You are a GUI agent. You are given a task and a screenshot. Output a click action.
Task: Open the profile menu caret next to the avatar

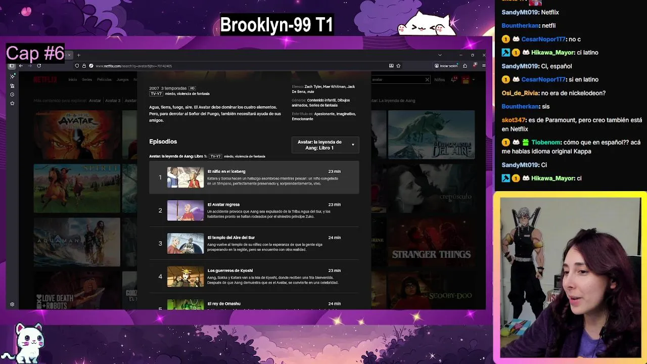[473, 79]
